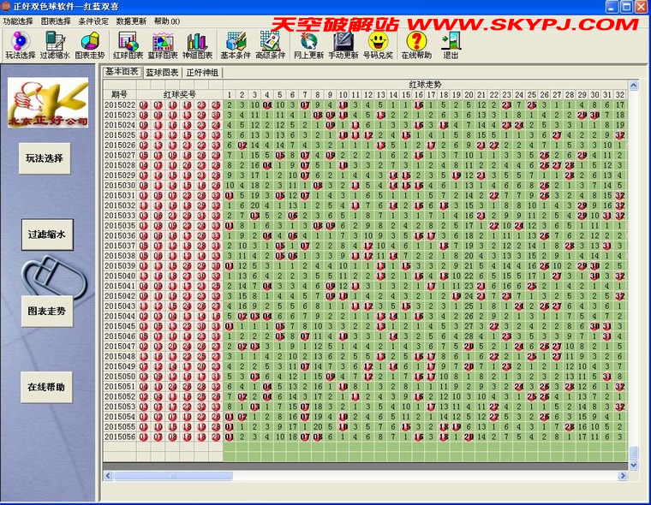Click the 号码兑奖 smiley icon
The image size is (651, 505).
point(378,45)
